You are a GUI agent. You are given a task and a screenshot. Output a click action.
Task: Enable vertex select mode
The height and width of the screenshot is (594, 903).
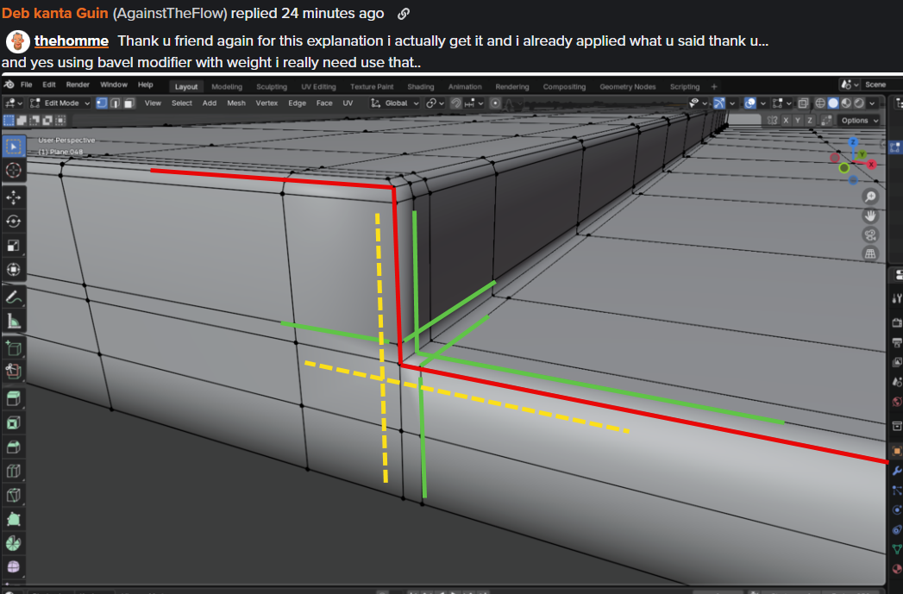[x=102, y=103]
